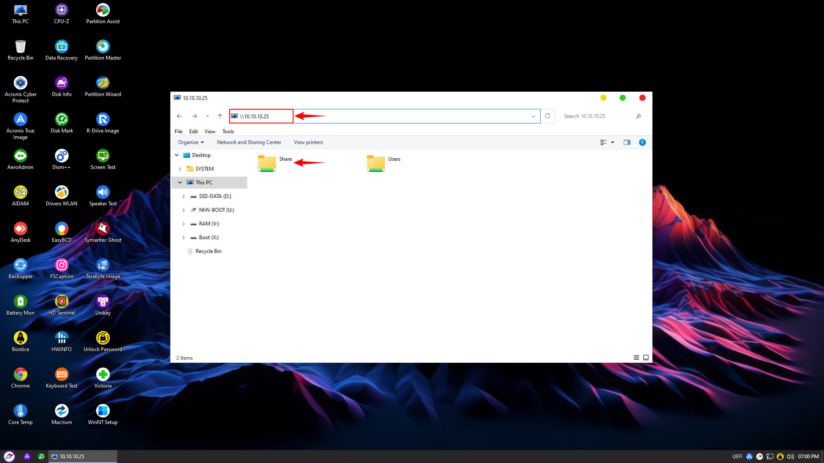Switch to details list view
824x463 pixels.
coord(636,358)
